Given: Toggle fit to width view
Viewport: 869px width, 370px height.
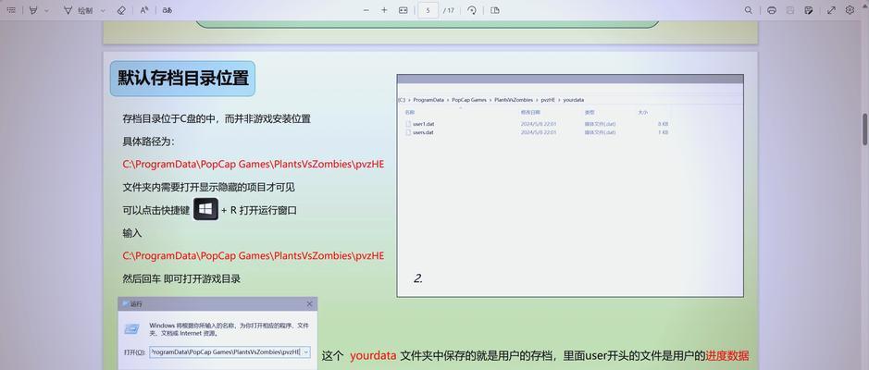Looking at the screenshot, I should 403,10.
